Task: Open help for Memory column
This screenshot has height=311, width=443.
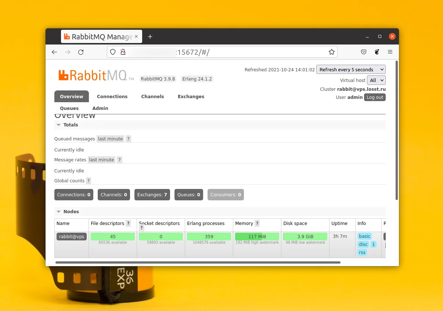Action: (x=257, y=224)
